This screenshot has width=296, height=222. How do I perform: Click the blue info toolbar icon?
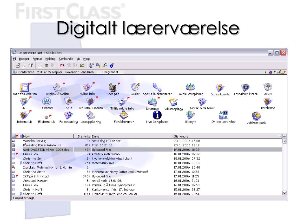tap(112, 66)
